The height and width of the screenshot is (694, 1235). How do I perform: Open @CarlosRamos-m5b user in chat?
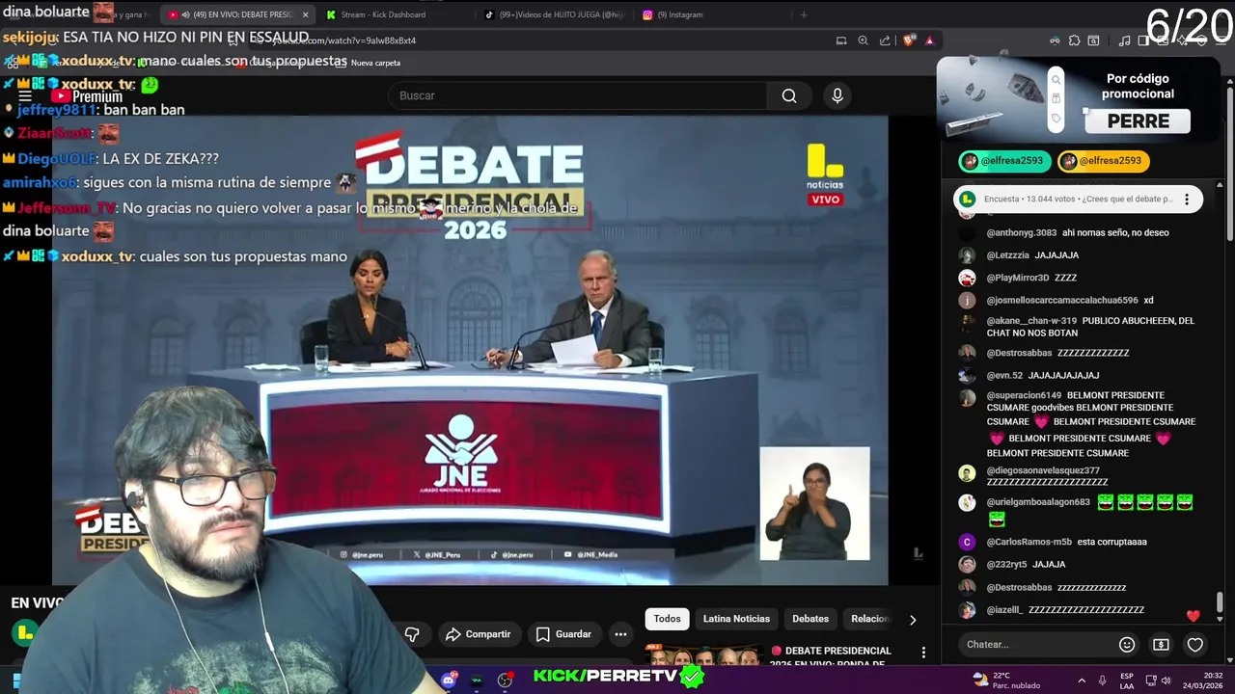click(1029, 542)
